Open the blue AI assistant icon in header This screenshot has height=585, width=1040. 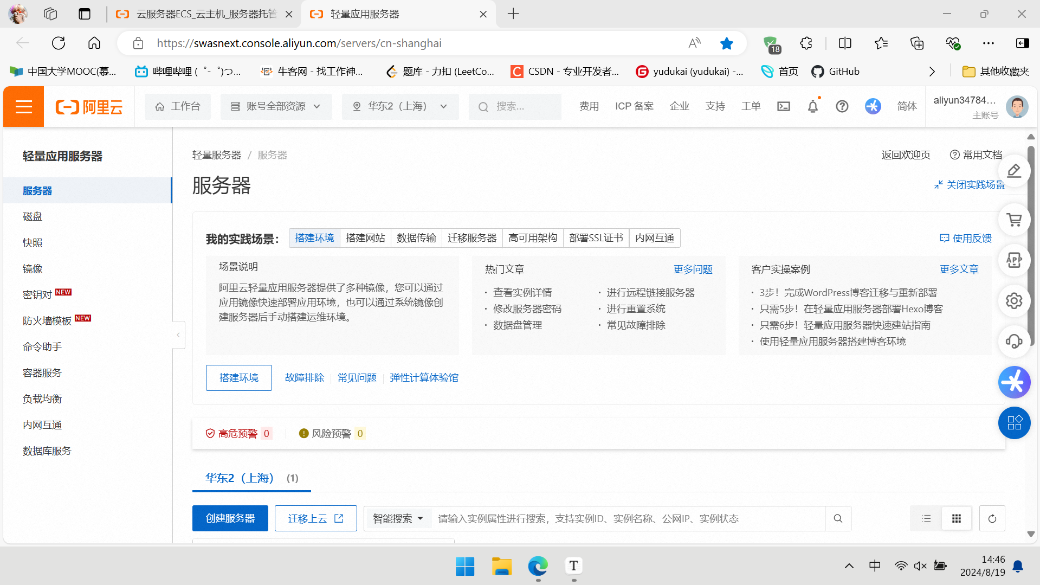click(x=873, y=106)
